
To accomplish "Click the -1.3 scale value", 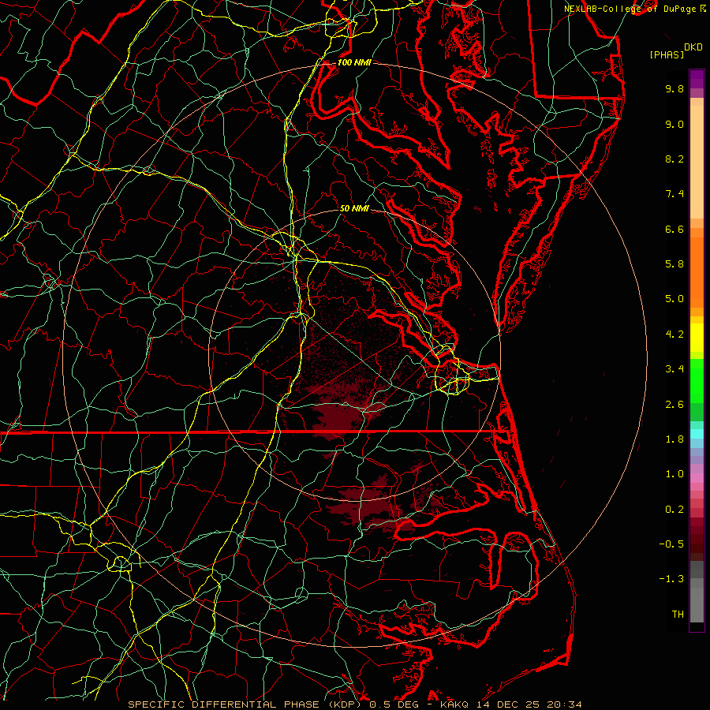I will (x=671, y=579).
